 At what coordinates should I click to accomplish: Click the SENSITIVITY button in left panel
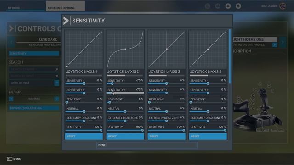click(34, 54)
